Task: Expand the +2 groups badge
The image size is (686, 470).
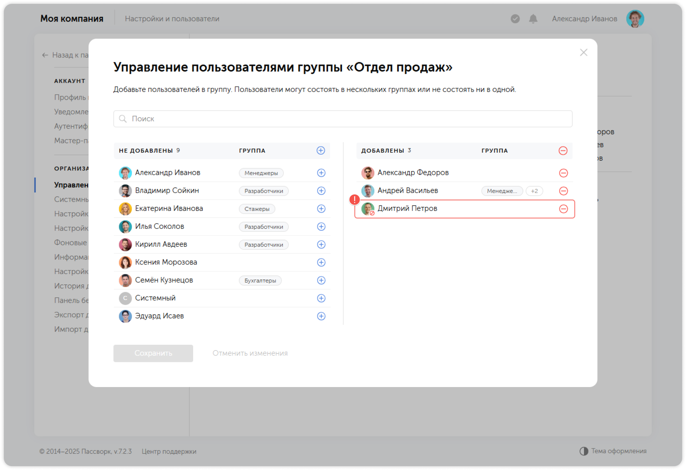Action: pos(534,191)
